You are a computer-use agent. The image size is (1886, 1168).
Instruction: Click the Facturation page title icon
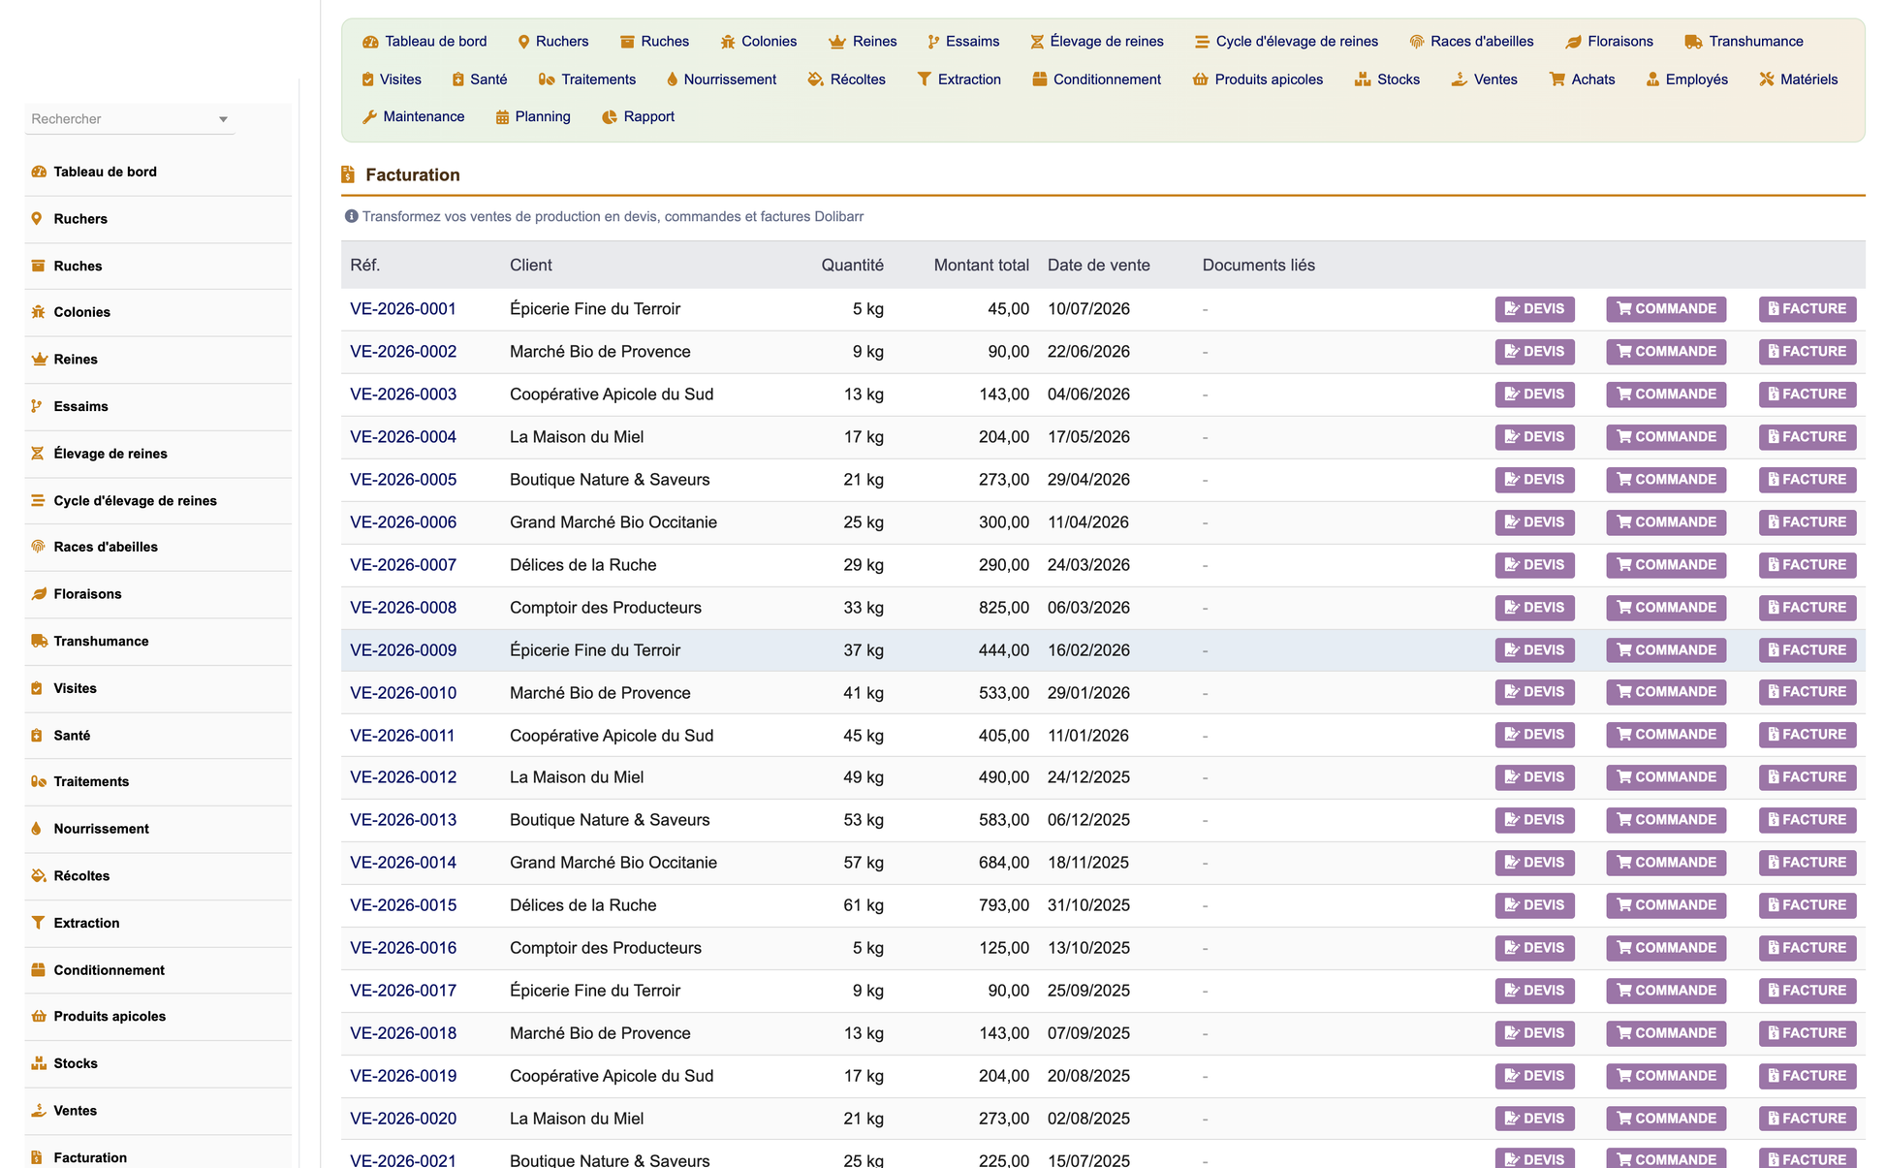(x=348, y=174)
